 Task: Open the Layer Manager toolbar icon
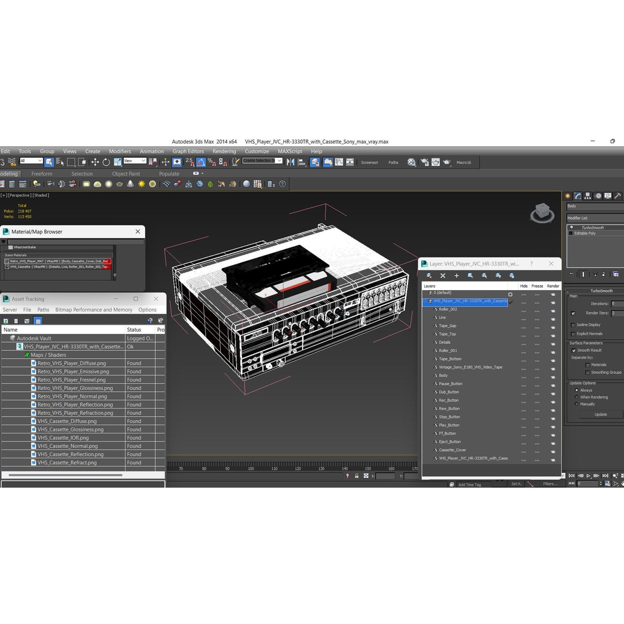(x=315, y=162)
